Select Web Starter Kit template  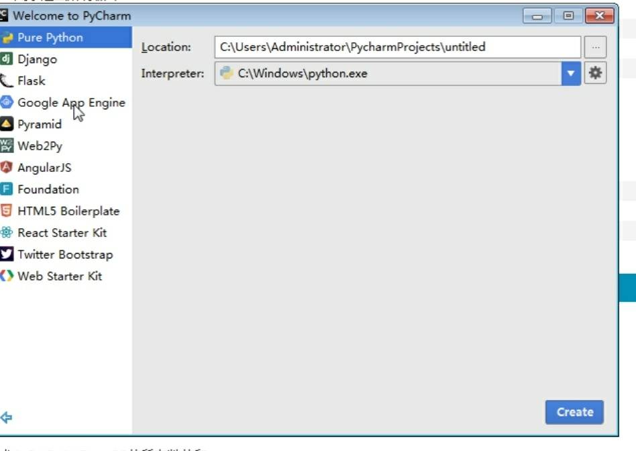click(66, 276)
